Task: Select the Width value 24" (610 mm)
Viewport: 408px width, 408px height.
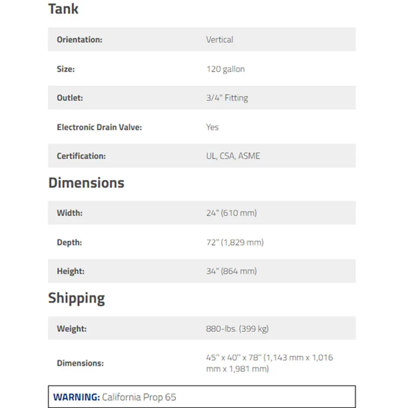Action: (x=231, y=213)
